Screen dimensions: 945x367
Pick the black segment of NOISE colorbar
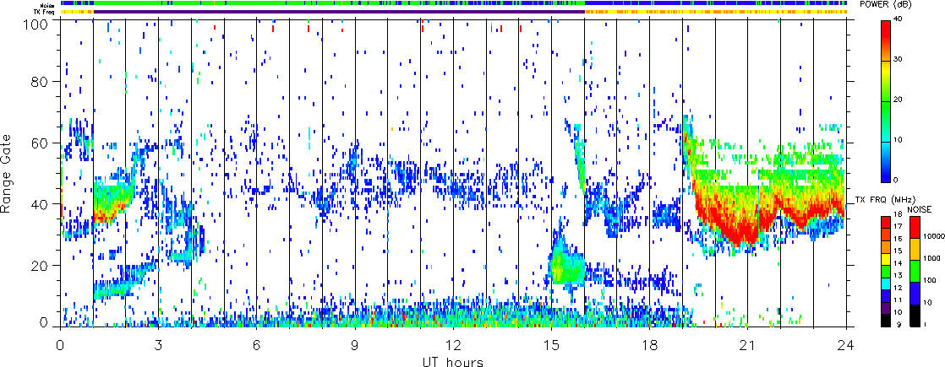coord(915,316)
